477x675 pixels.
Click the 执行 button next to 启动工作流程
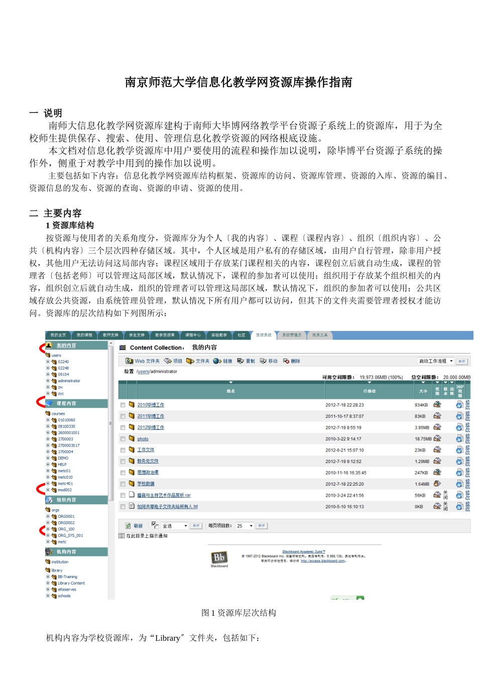(461, 362)
